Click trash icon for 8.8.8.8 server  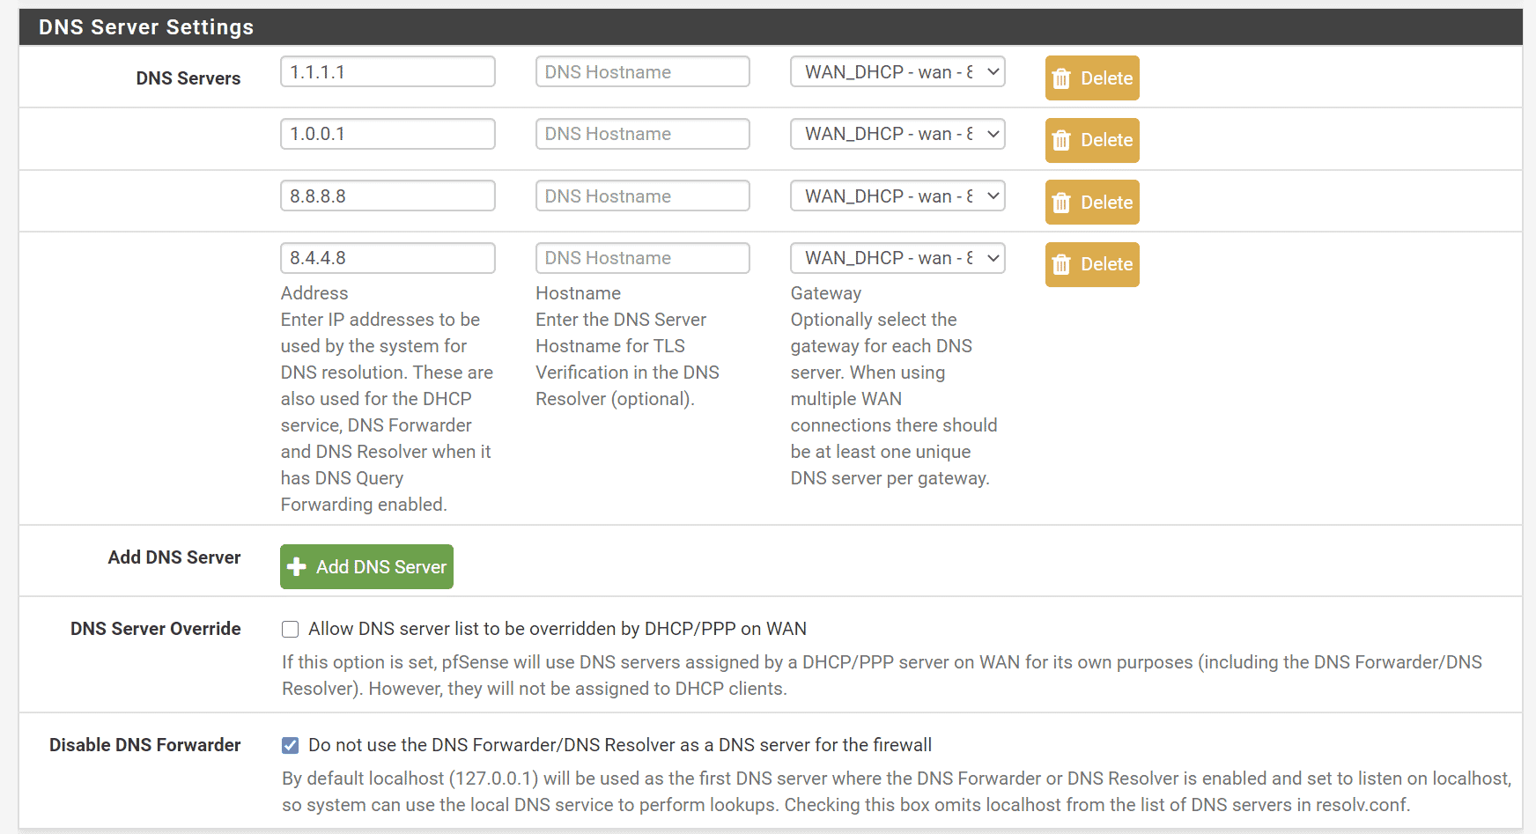pyautogui.click(x=1061, y=203)
